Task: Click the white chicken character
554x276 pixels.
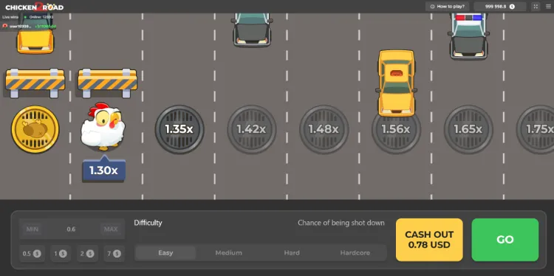Action: coord(103,126)
